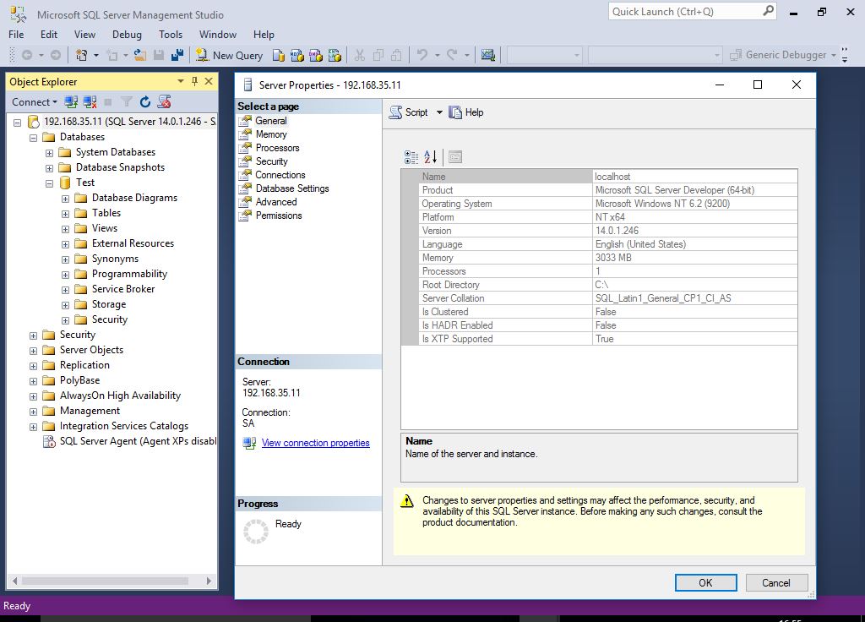Open the Window menu

click(217, 34)
